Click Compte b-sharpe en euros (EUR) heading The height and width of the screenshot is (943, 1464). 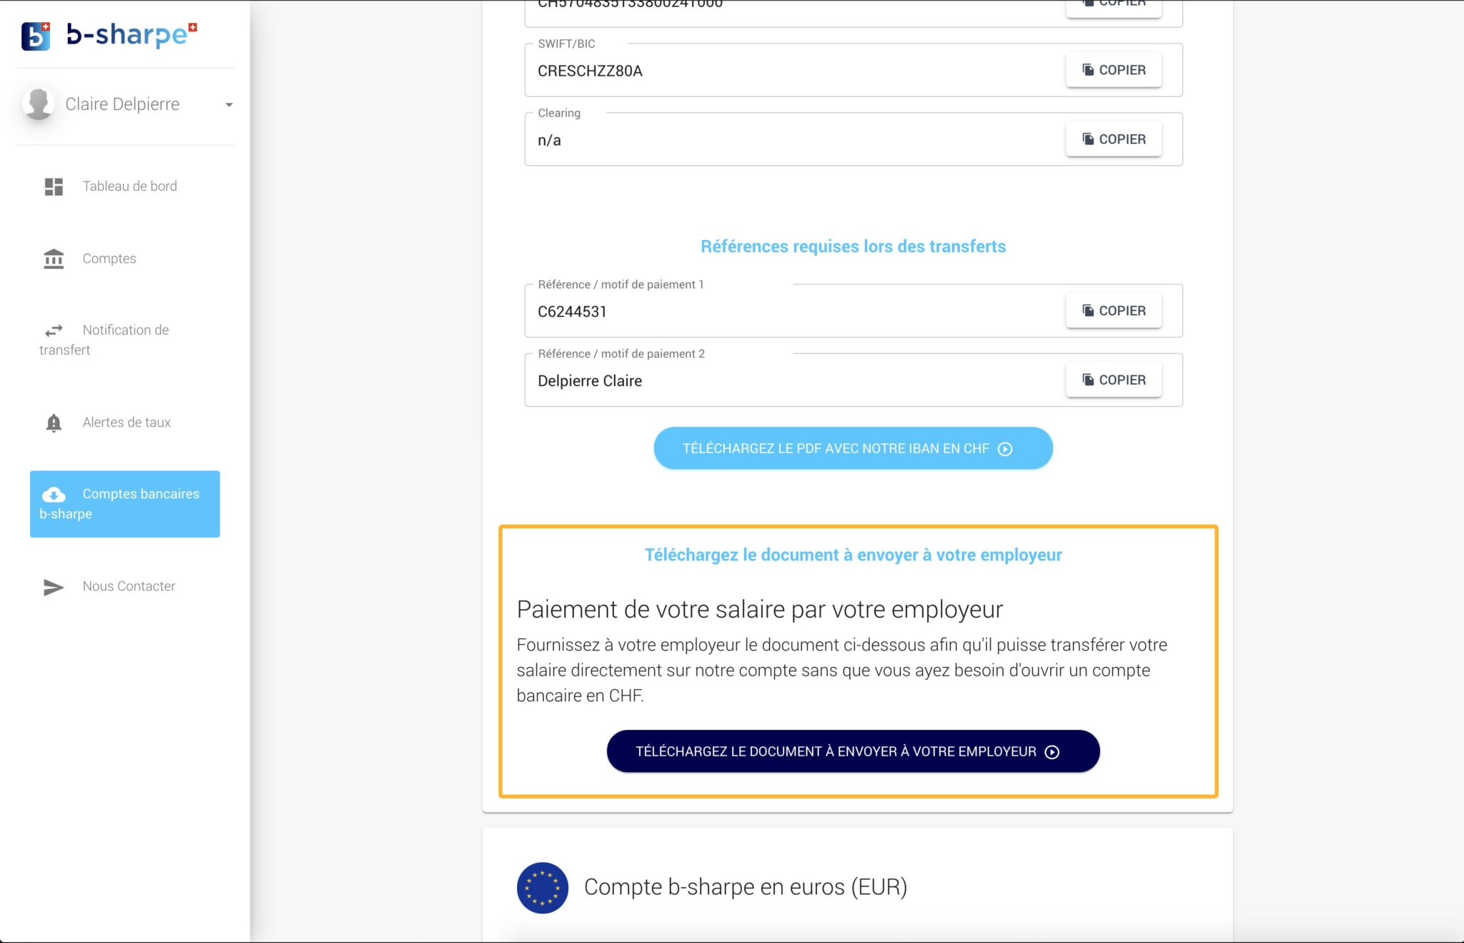coord(746,887)
